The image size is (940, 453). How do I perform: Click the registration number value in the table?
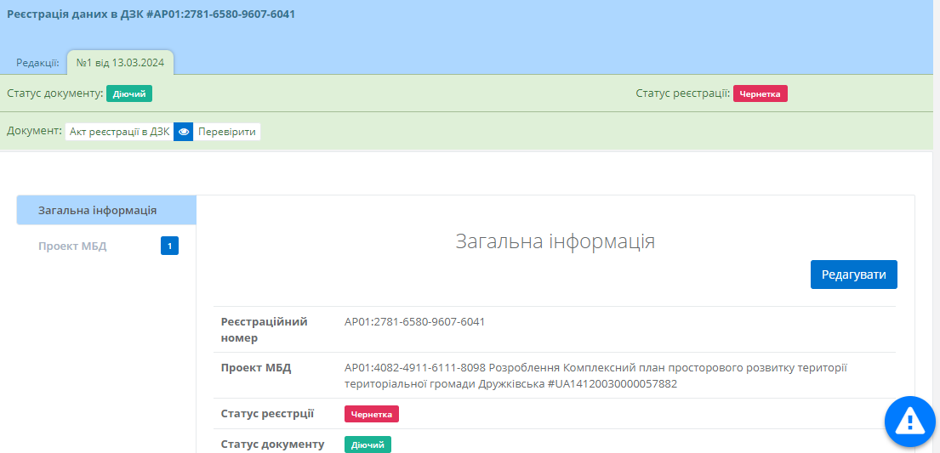click(414, 321)
